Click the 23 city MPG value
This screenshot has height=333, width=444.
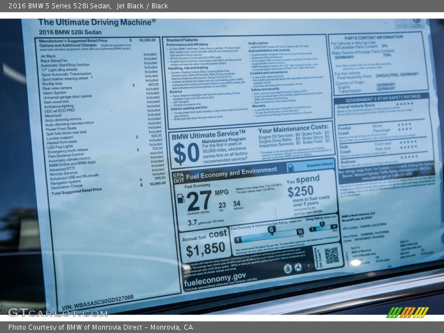[223, 205]
